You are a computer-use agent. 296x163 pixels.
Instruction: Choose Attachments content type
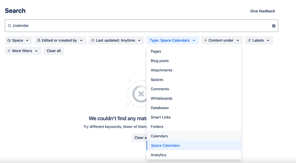194,70
